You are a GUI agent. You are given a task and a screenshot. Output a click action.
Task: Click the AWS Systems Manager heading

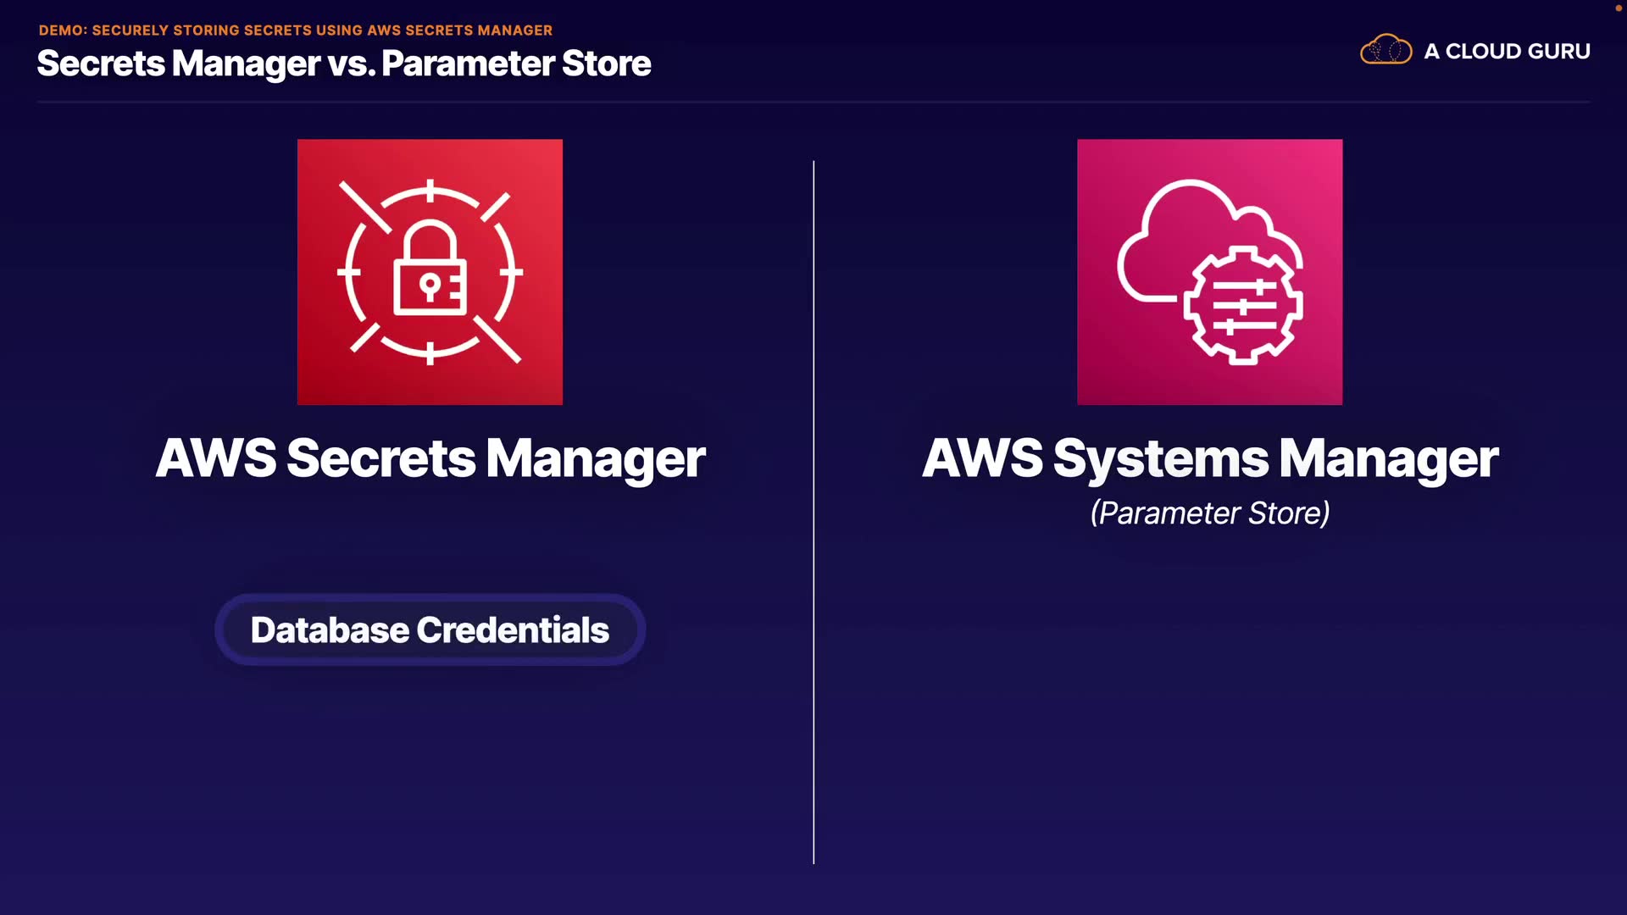pos(1209,458)
